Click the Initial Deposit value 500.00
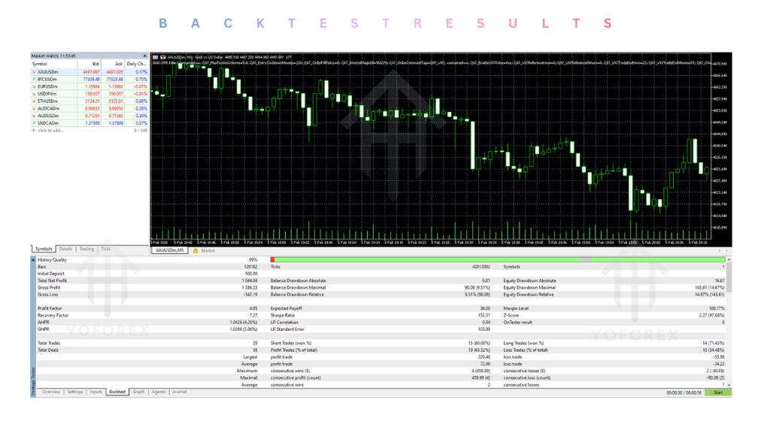Image resolution: width=770 pixels, height=433 pixels. (251, 274)
